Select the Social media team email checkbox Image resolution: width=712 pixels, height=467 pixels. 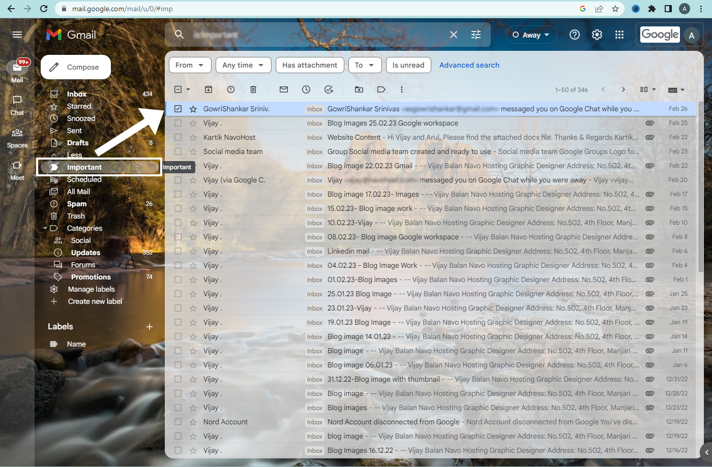[178, 151]
